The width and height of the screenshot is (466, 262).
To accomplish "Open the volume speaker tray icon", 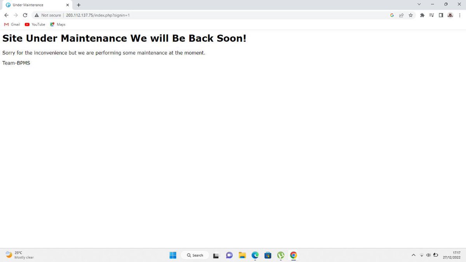I will coord(428,255).
